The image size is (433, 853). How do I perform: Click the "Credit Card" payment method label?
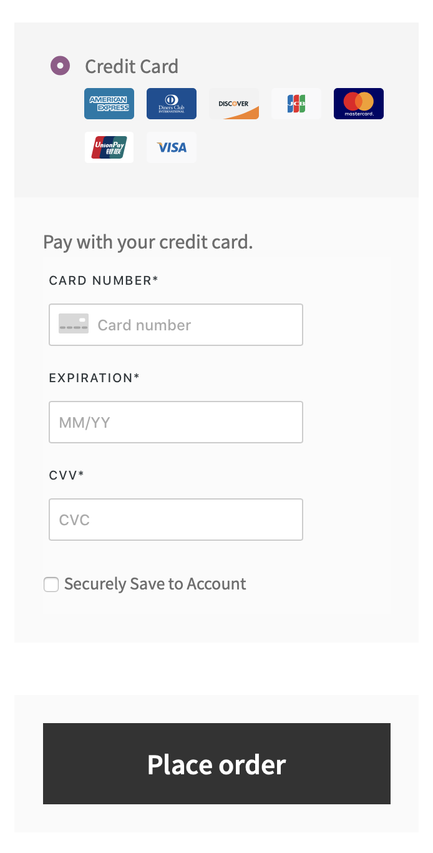coord(132,66)
